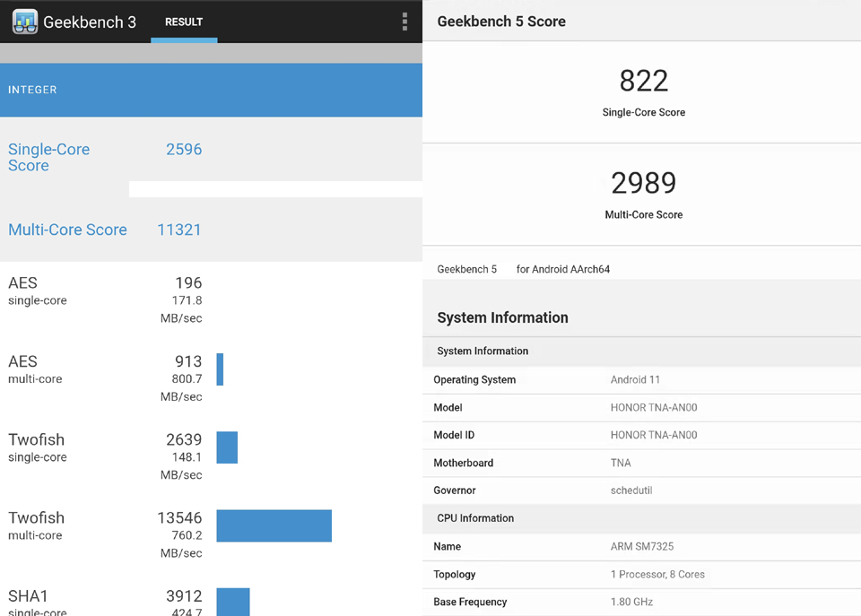Image resolution: width=861 pixels, height=616 pixels.
Task: Tap the Single-Core Score label in Geekbench 3
Action: pos(48,157)
